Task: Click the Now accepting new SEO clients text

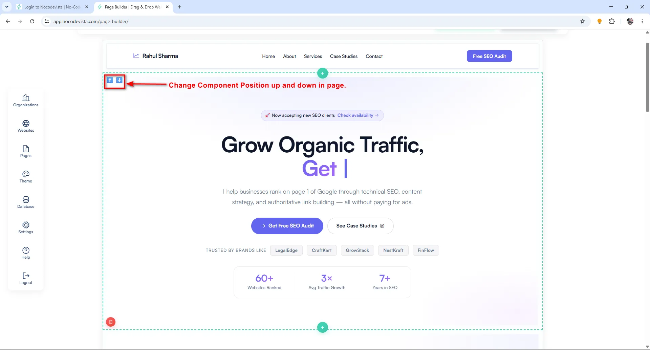Action: click(303, 115)
